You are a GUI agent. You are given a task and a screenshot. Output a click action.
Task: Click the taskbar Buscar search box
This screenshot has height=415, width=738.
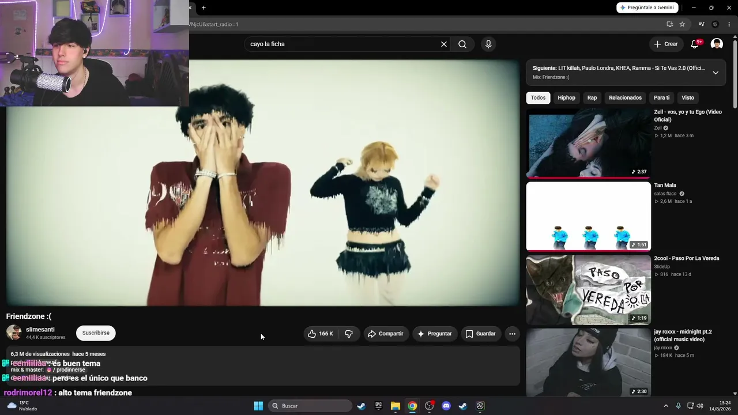(x=310, y=406)
